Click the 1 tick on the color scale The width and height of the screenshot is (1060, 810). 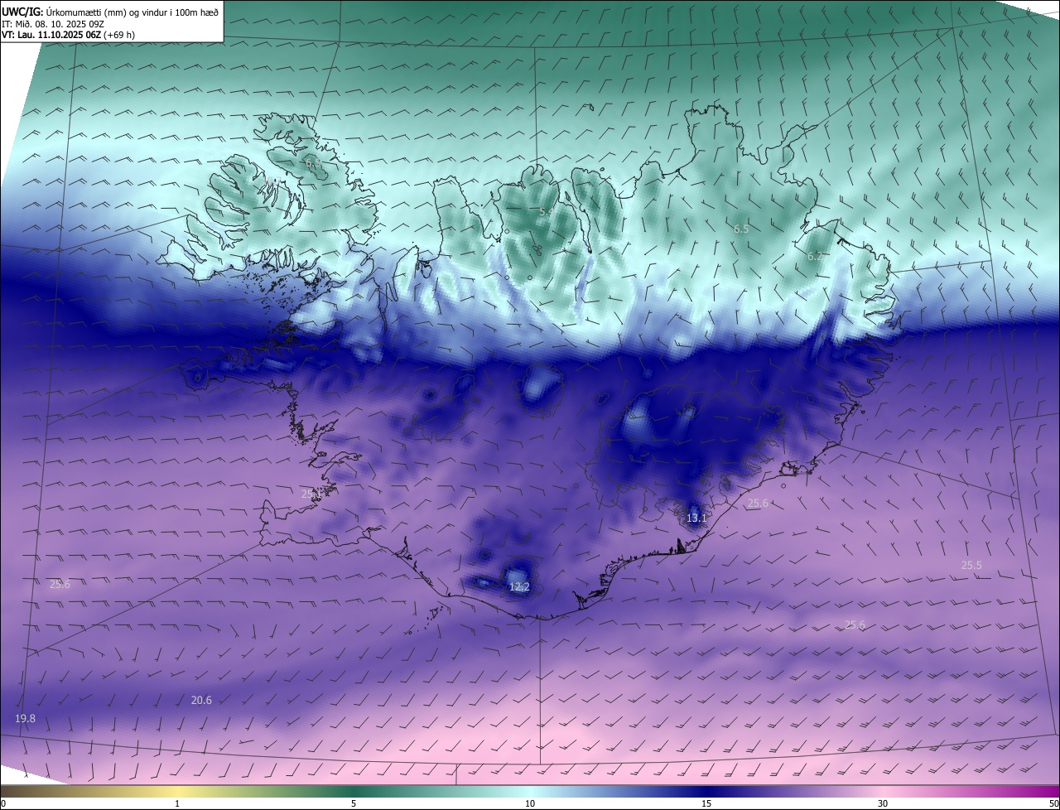coord(177,804)
